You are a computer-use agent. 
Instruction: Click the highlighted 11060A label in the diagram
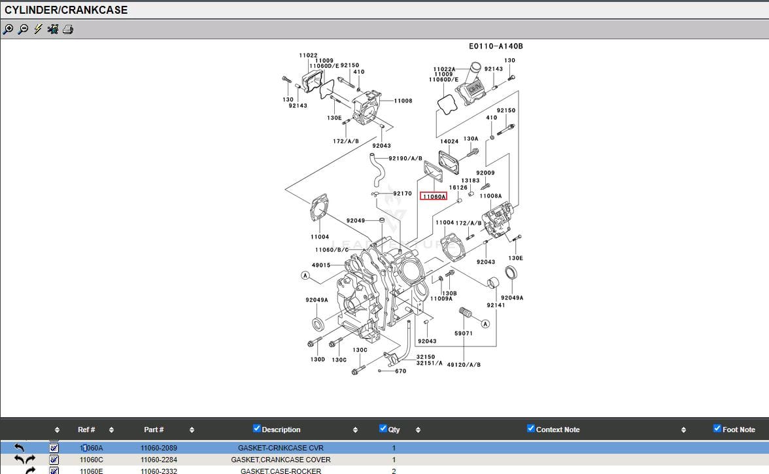pos(433,196)
